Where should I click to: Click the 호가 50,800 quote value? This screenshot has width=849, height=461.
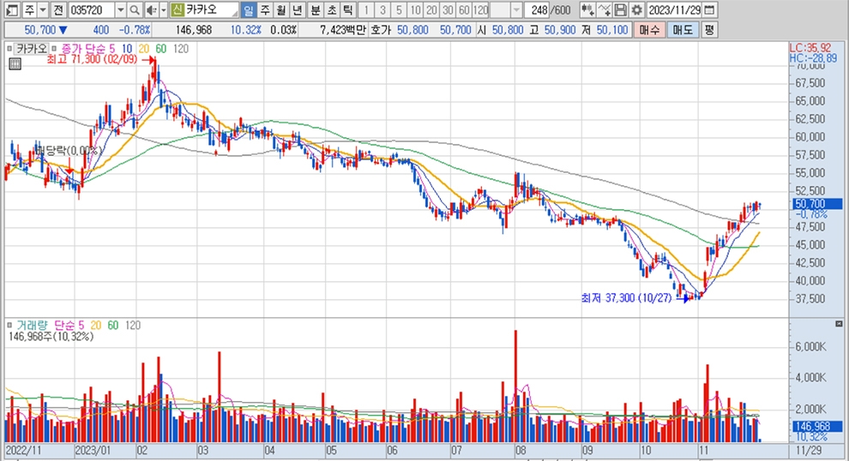(412, 30)
